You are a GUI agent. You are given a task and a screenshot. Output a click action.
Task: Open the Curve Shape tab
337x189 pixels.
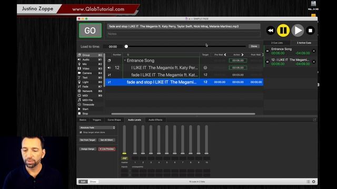(x=114, y=120)
